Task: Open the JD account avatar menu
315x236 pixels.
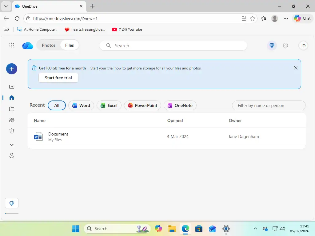Action: tap(303, 45)
